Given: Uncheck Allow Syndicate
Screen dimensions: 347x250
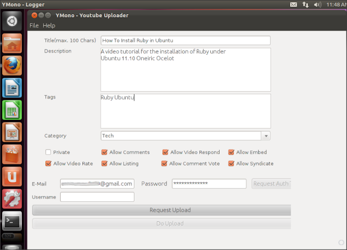Looking at the screenshot, I should [232, 163].
